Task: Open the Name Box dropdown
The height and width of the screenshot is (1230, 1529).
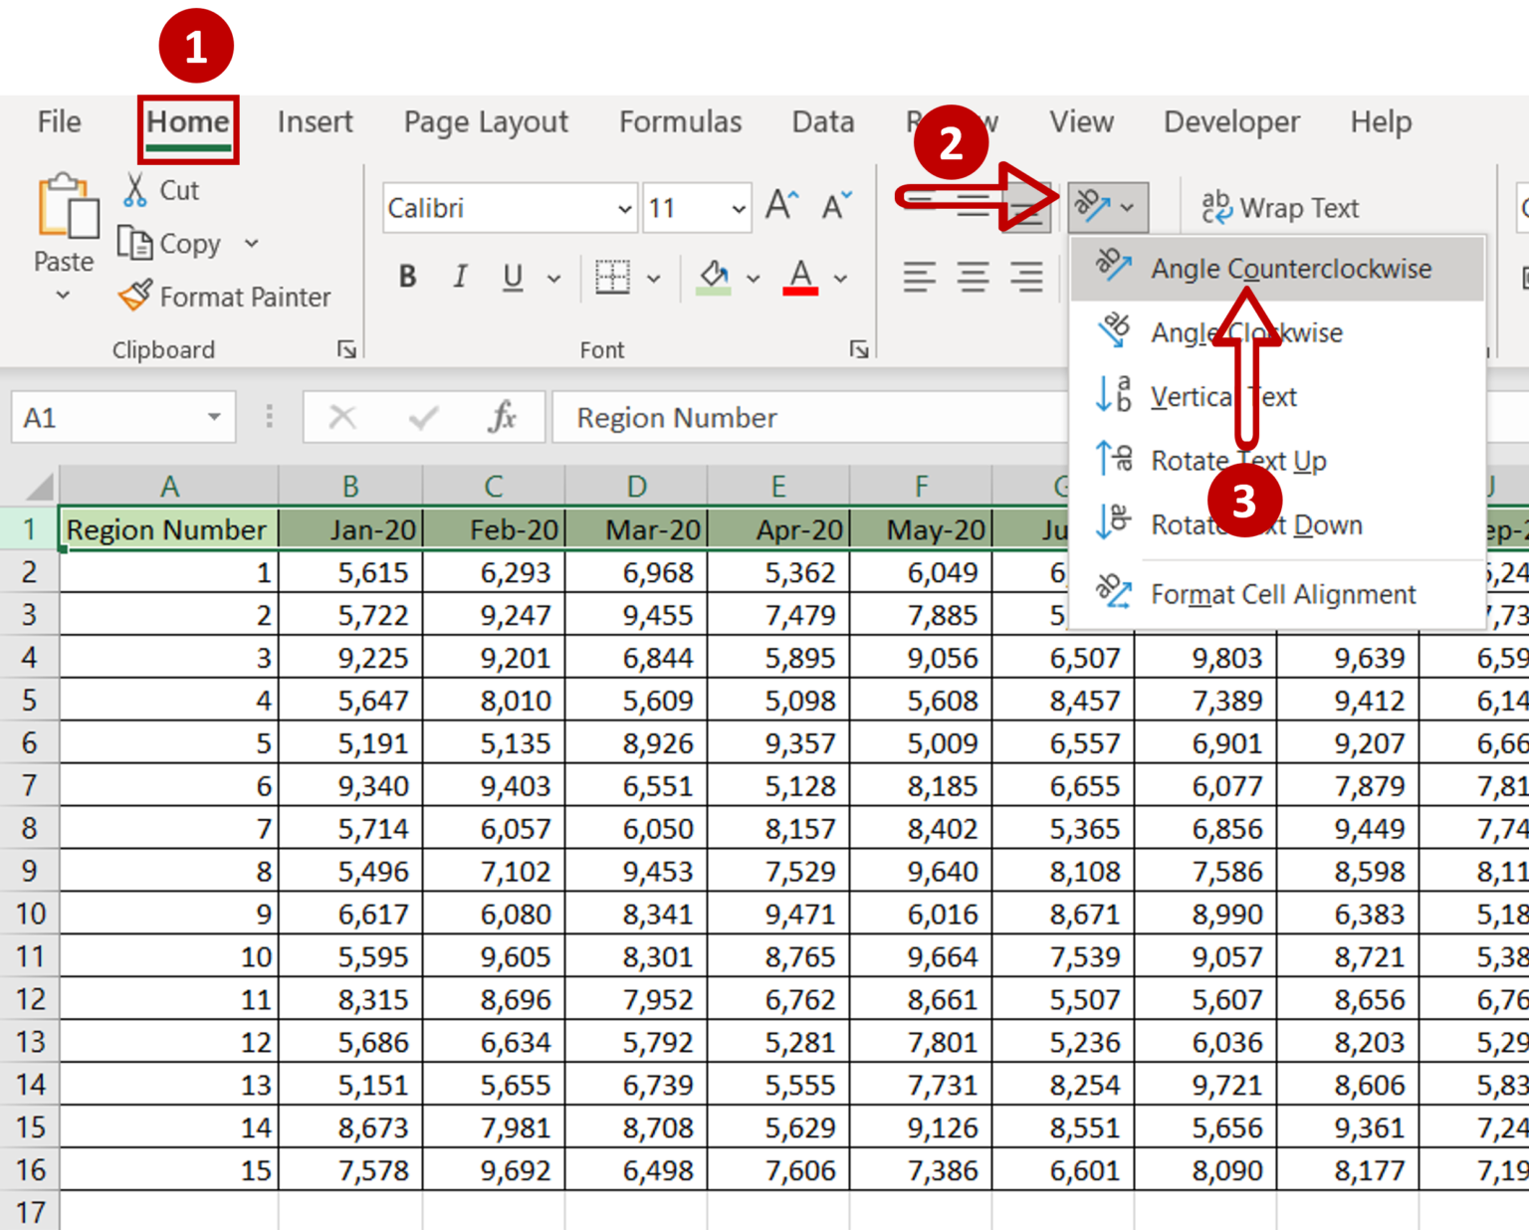Action: click(x=214, y=417)
